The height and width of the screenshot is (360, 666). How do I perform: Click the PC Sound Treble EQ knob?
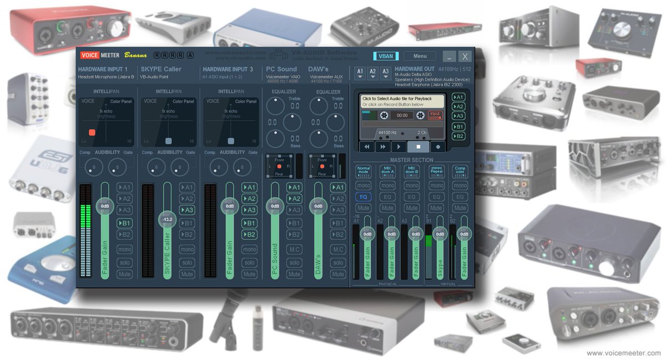point(275,105)
